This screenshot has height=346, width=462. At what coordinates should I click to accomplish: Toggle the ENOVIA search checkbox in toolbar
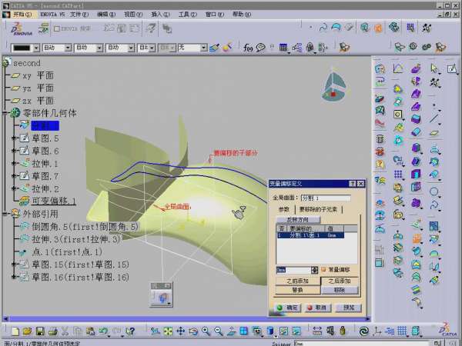point(57,28)
